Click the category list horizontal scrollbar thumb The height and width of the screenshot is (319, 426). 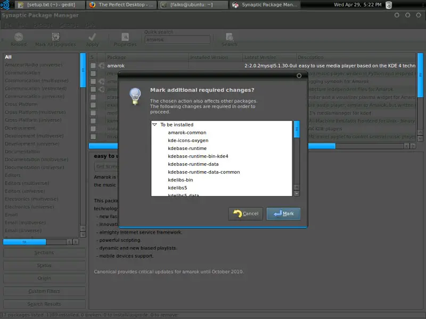(x=24, y=242)
